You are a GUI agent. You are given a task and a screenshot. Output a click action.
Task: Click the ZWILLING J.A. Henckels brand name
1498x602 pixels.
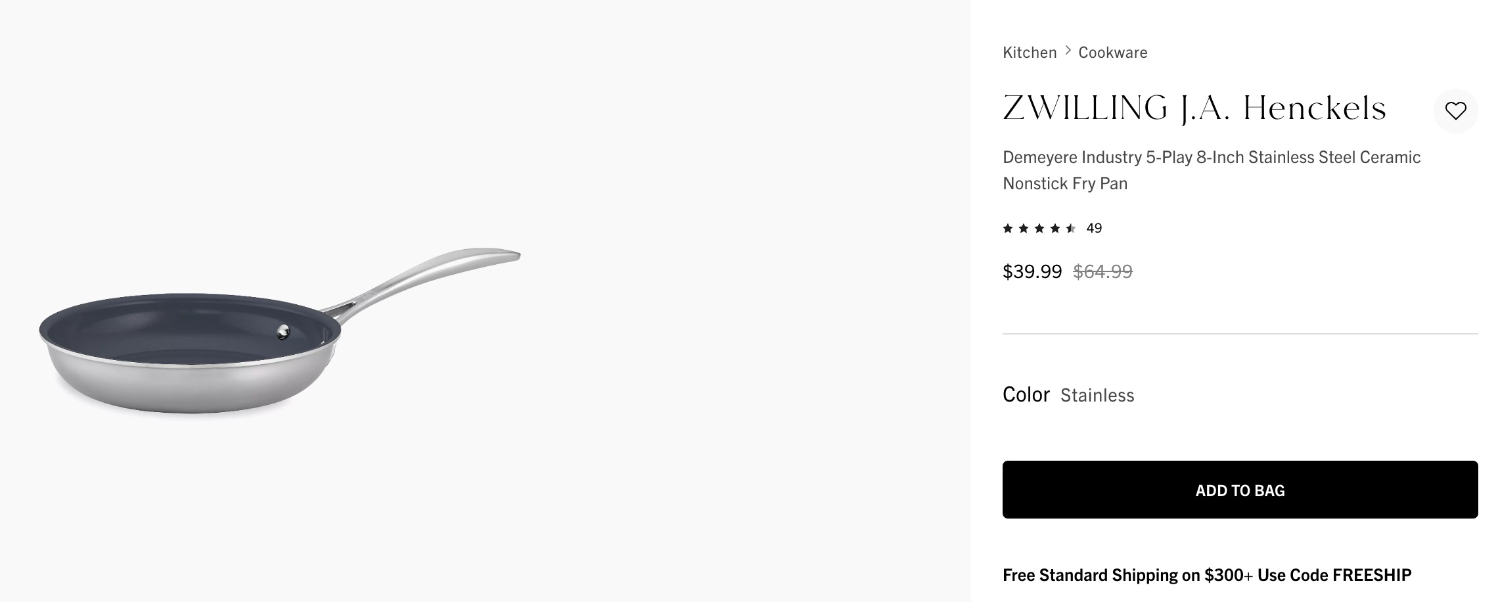tap(1194, 109)
